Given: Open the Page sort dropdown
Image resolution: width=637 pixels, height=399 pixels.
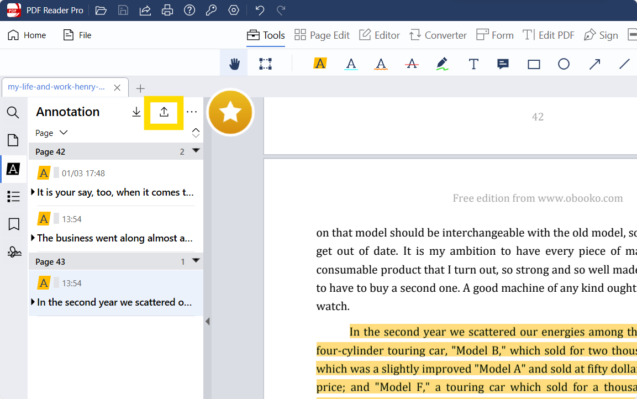Looking at the screenshot, I should (x=51, y=133).
